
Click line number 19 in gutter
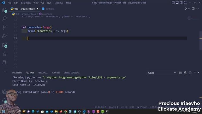tap(15, 38)
